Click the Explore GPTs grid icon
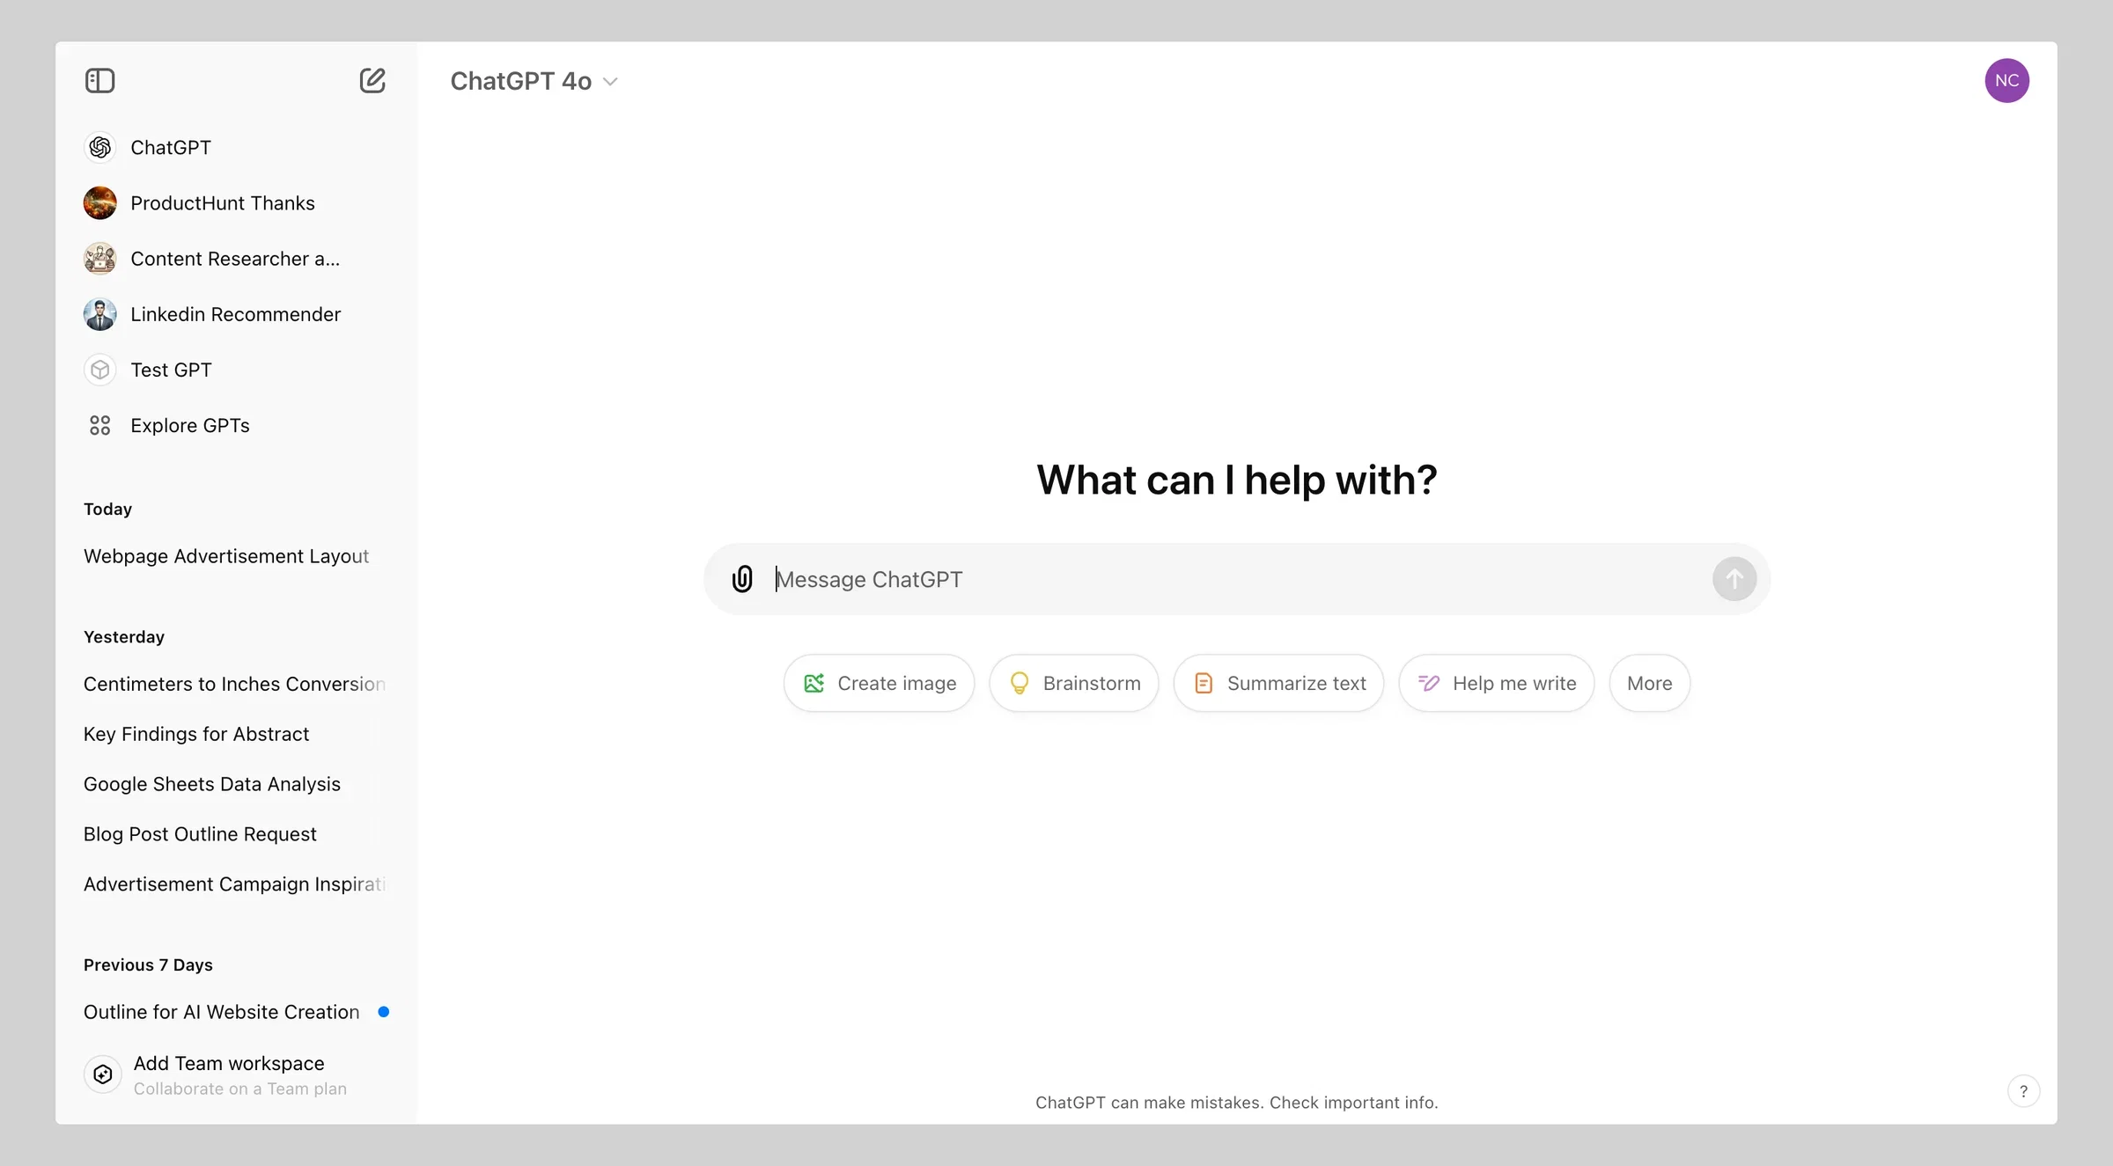This screenshot has height=1166, width=2113. (x=99, y=426)
